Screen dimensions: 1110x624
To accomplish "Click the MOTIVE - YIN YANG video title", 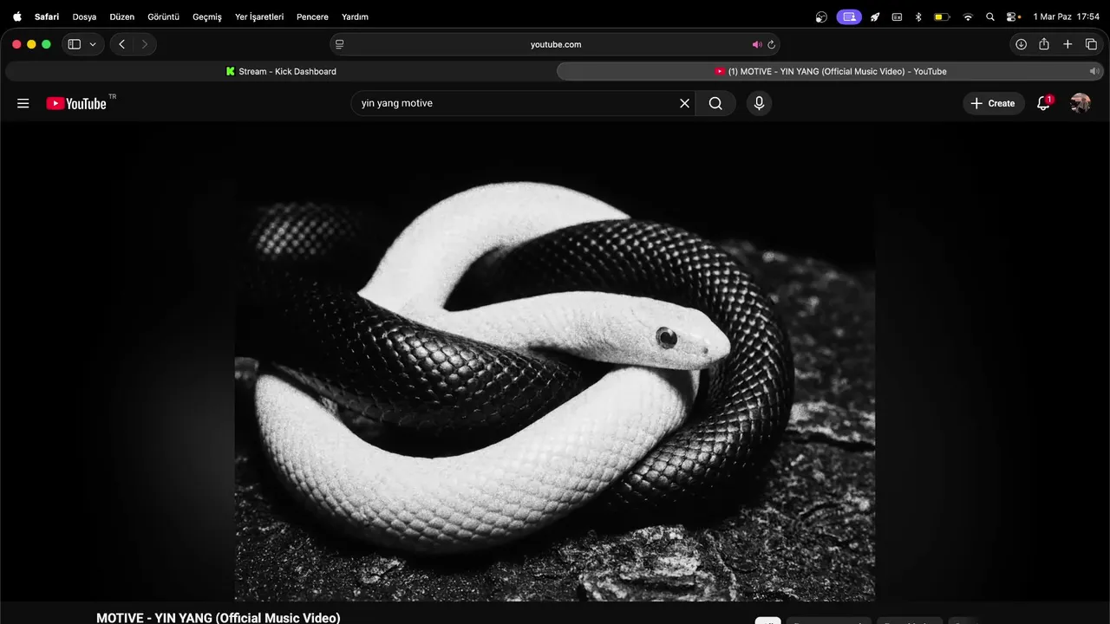I will (219, 617).
